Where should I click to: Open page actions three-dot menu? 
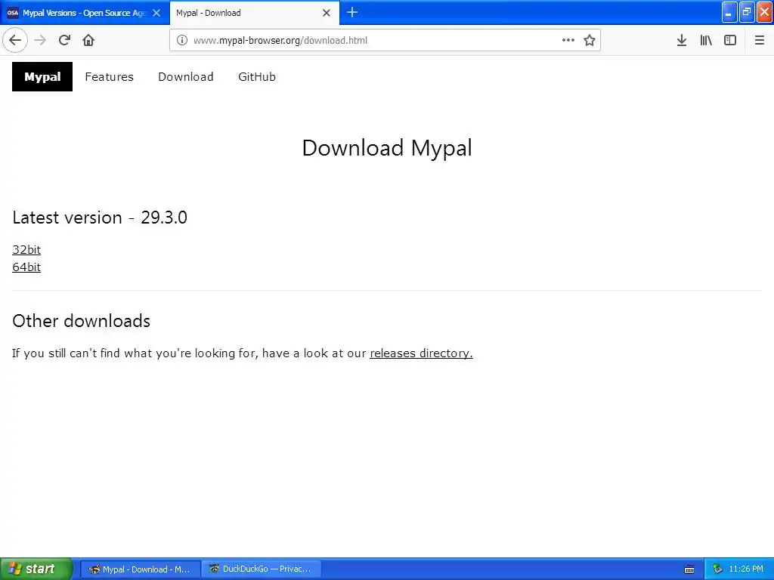click(568, 41)
